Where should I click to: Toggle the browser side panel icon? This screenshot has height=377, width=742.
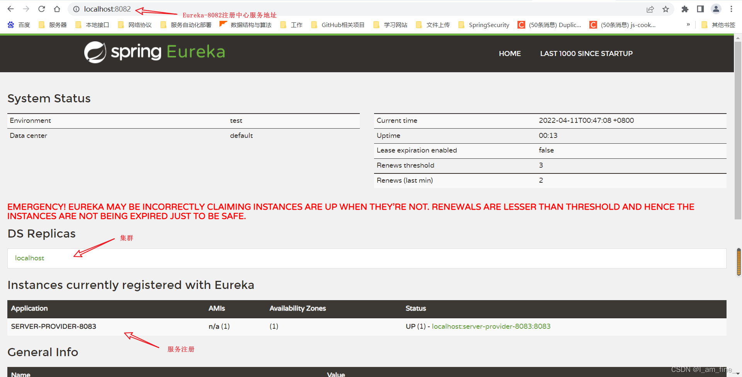coord(700,9)
